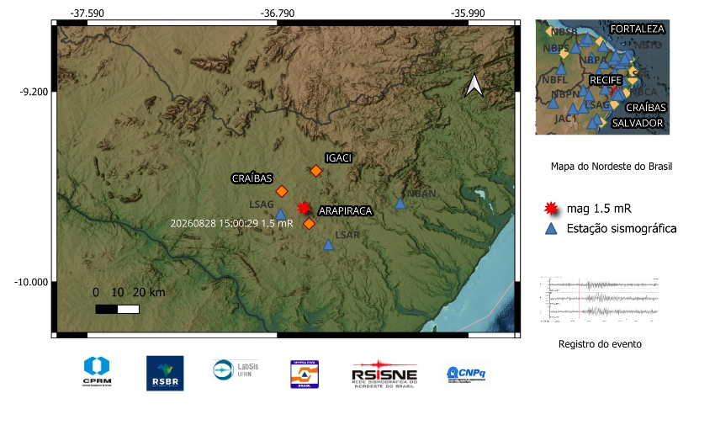Viewport: 715px width, 425px height.
Task: Click the '0 10 20 km' scale text
Action: pyautogui.click(x=129, y=292)
